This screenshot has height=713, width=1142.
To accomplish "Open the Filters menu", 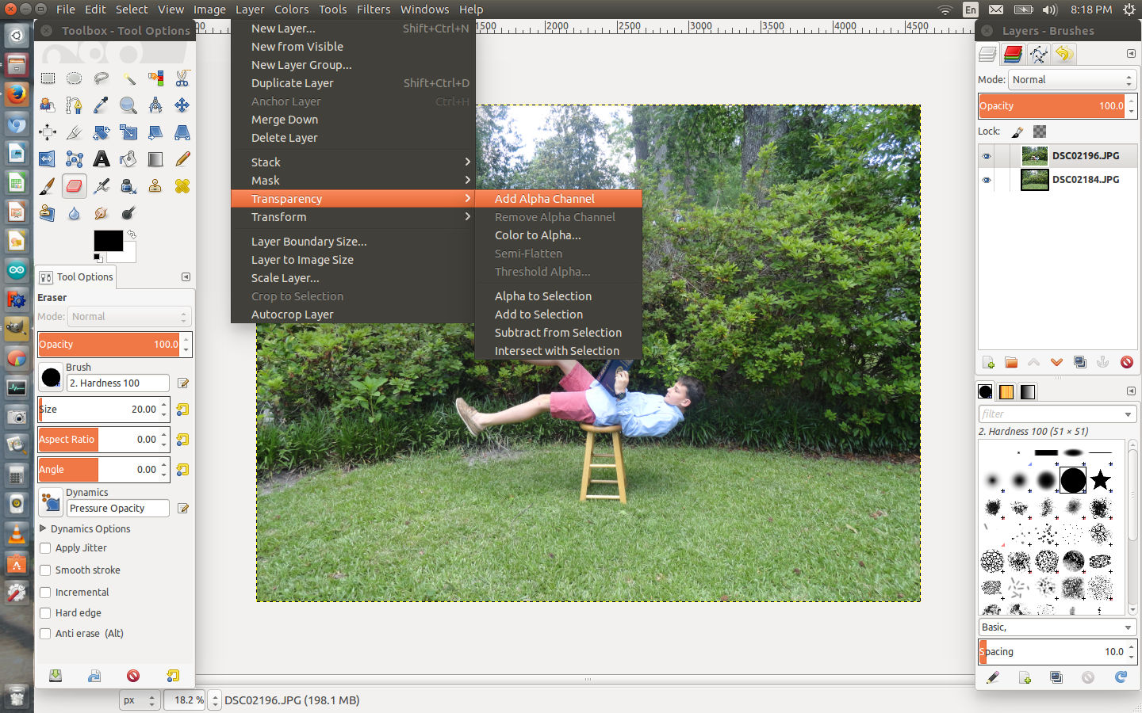I will pyautogui.click(x=373, y=10).
